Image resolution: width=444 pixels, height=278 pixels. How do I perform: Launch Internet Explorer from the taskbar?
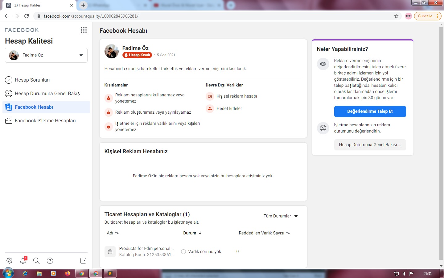(25, 273)
